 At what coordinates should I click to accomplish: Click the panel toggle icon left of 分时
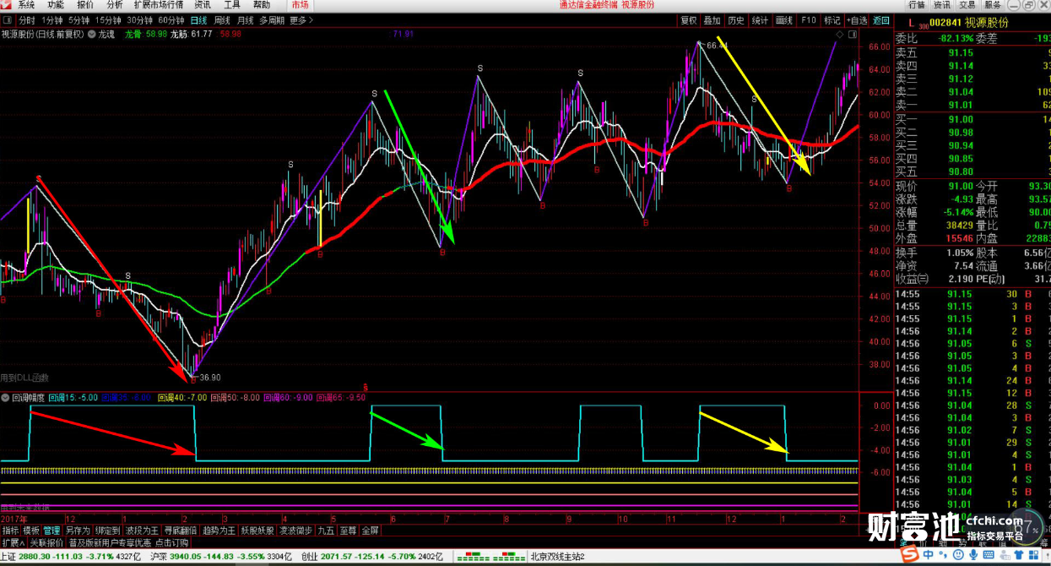click(8, 19)
